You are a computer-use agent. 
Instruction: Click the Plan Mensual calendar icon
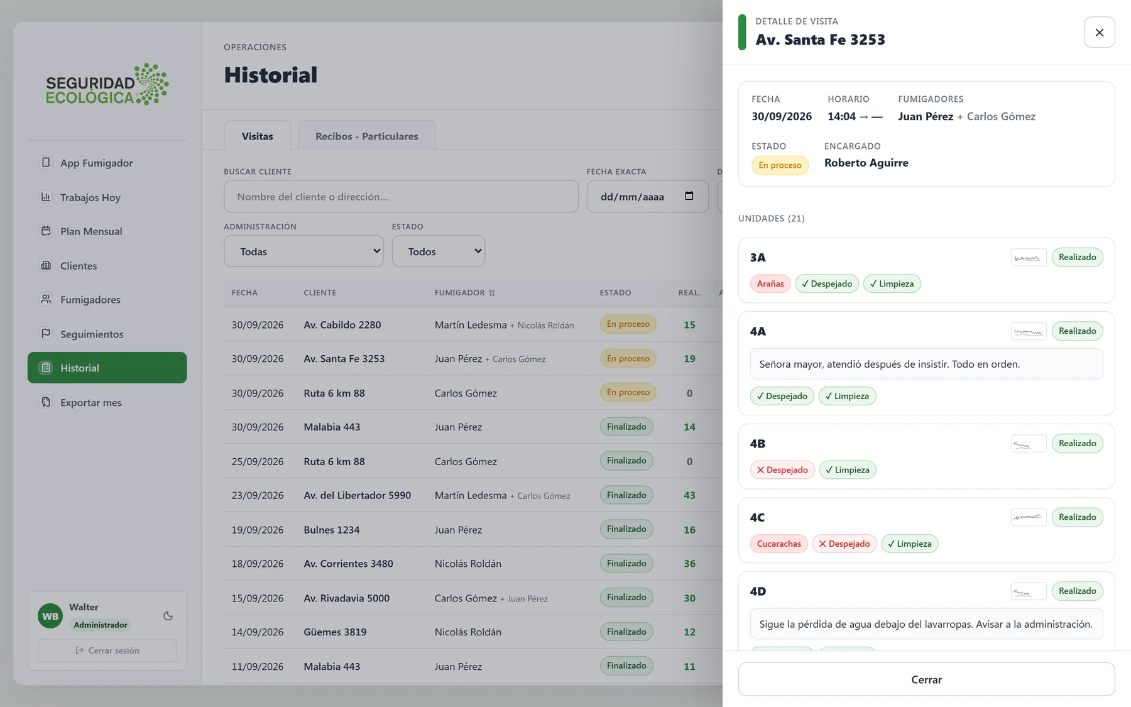tap(46, 231)
